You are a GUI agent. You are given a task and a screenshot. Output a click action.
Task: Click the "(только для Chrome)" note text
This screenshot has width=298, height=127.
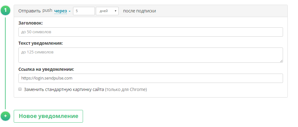click(126, 89)
